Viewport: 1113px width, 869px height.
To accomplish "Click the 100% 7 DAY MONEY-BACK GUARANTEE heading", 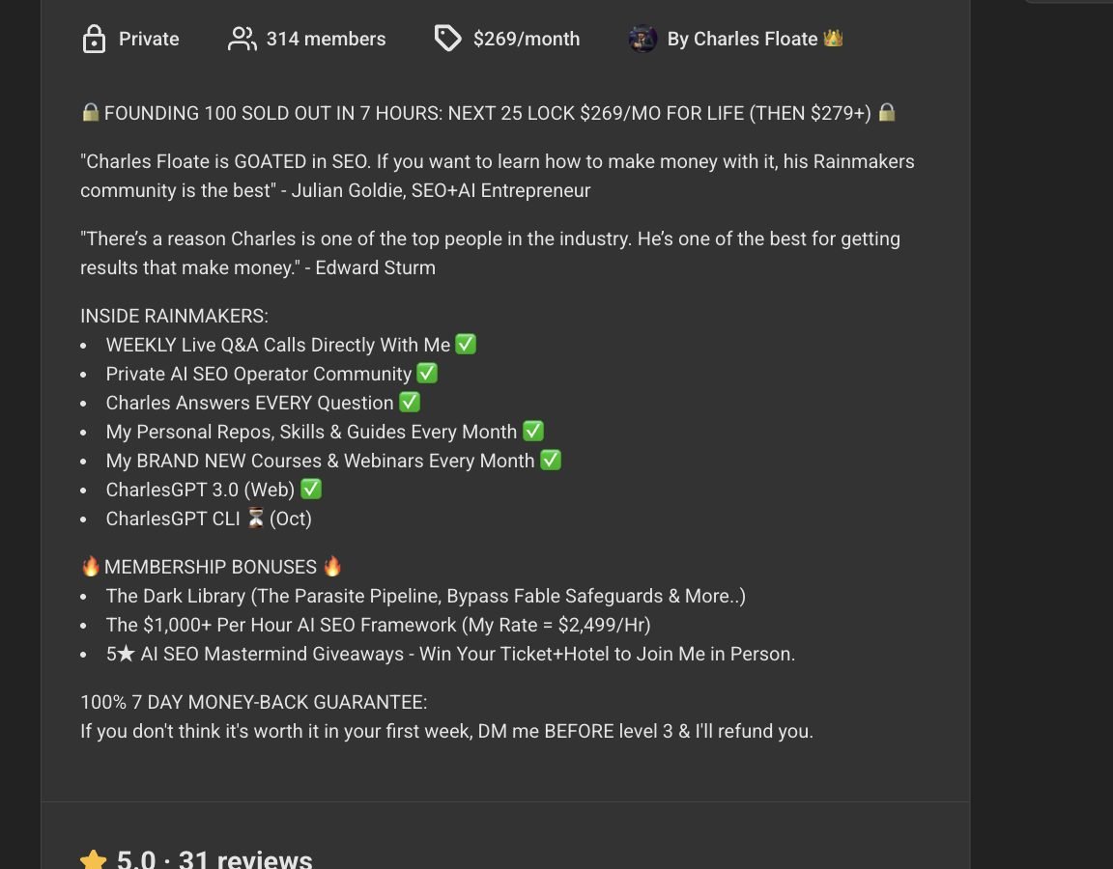I will pos(253,702).
